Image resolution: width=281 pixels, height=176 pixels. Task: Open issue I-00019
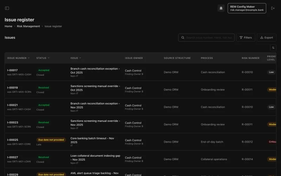coord(12,88)
